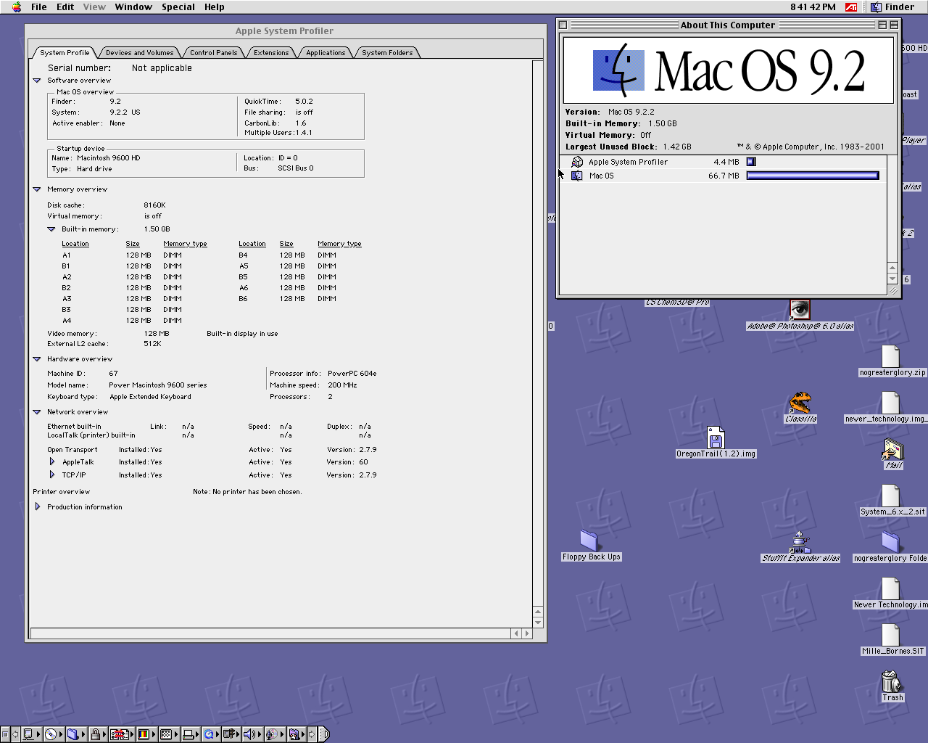Screen dimensions: 928x743
Task: Switch to Control Panels tab
Action: coord(214,52)
